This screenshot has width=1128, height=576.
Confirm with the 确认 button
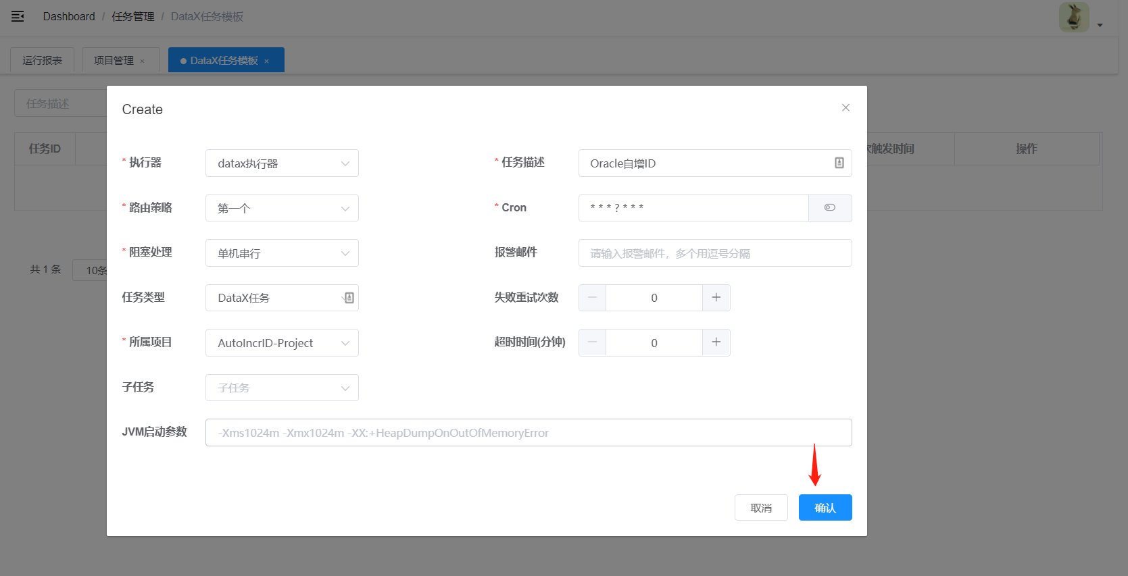[x=825, y=508]
